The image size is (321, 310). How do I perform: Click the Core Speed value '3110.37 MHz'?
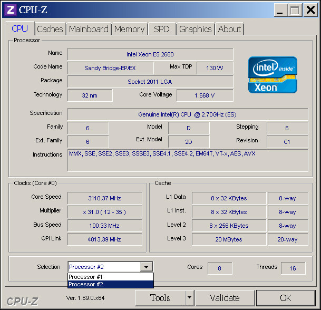coord(104,198)
